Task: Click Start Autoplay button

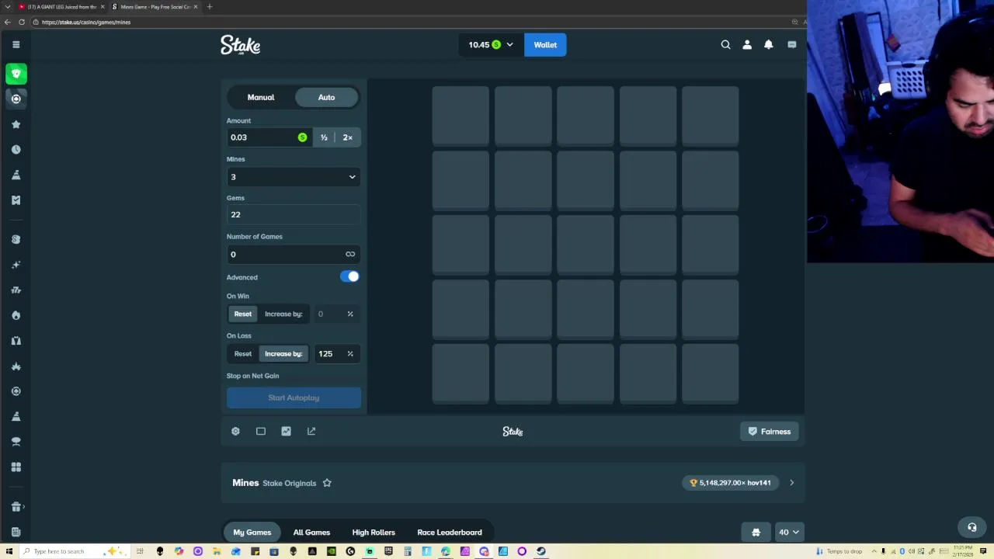Action: click(x=294, y=398)
